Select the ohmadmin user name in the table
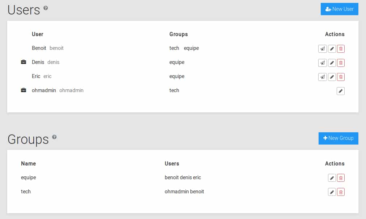The height and width of the screenshot is (219, 366). pyautogui.click(x=44, y=90)
